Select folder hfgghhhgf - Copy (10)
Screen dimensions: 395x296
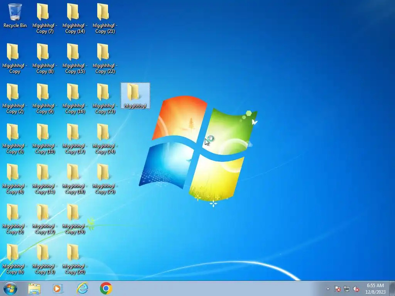45,138
